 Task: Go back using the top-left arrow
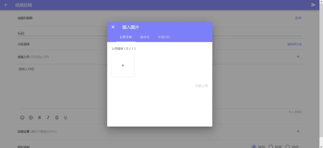click(x=6, y=5)
